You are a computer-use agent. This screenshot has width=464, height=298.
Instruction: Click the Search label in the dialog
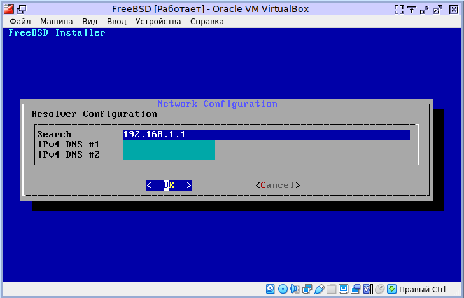[54, 134]
